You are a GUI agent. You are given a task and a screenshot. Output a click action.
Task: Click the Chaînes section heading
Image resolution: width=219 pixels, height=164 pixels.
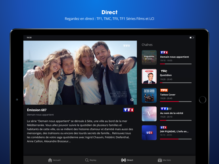(x=147, y=45)
